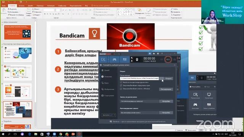Select slide 4 thumbnail in slide panel
Viewport: 244px width, 137px height.
(18, 91)
